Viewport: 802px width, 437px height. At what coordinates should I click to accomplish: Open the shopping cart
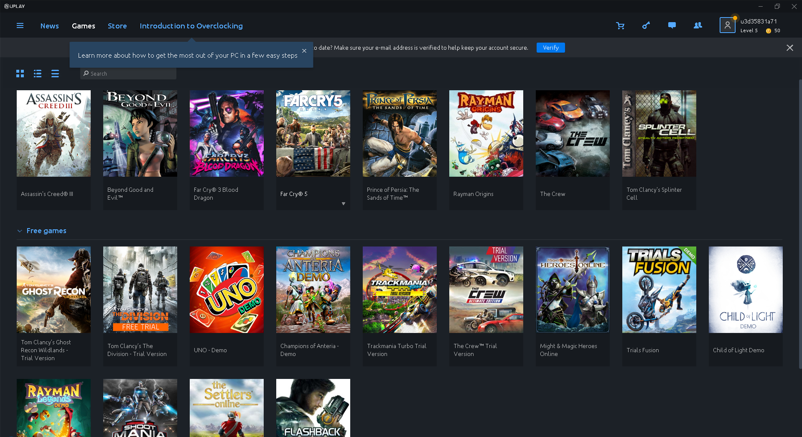620,26
